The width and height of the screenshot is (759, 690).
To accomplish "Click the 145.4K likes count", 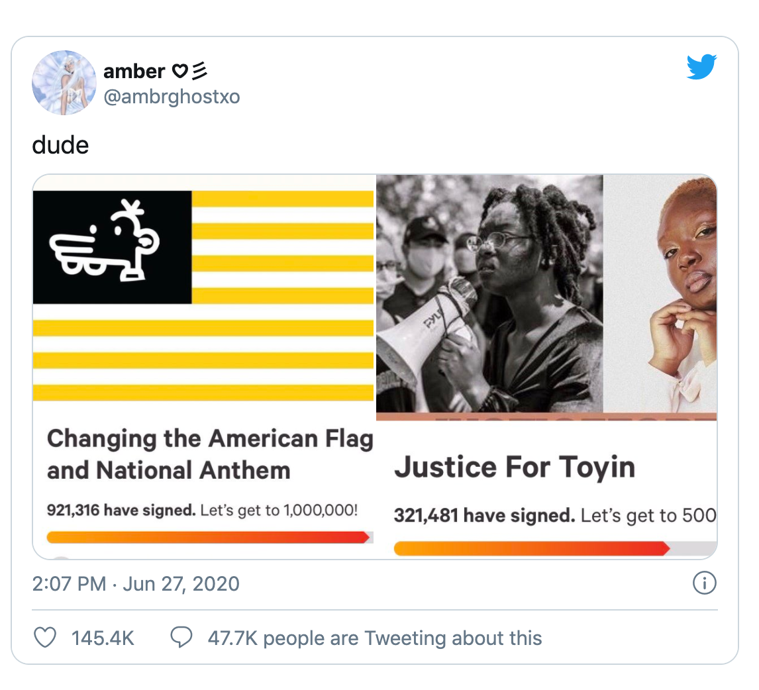I will point(103,638).
